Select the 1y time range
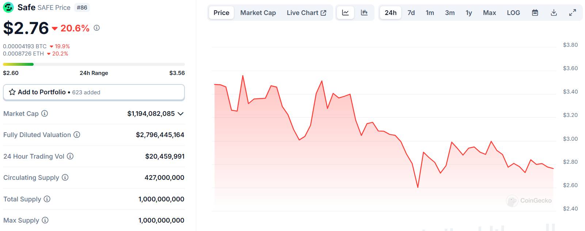Image resolution: width=585 pixels, height=231 pixels. pyautogui.click(x=468, y=13)
